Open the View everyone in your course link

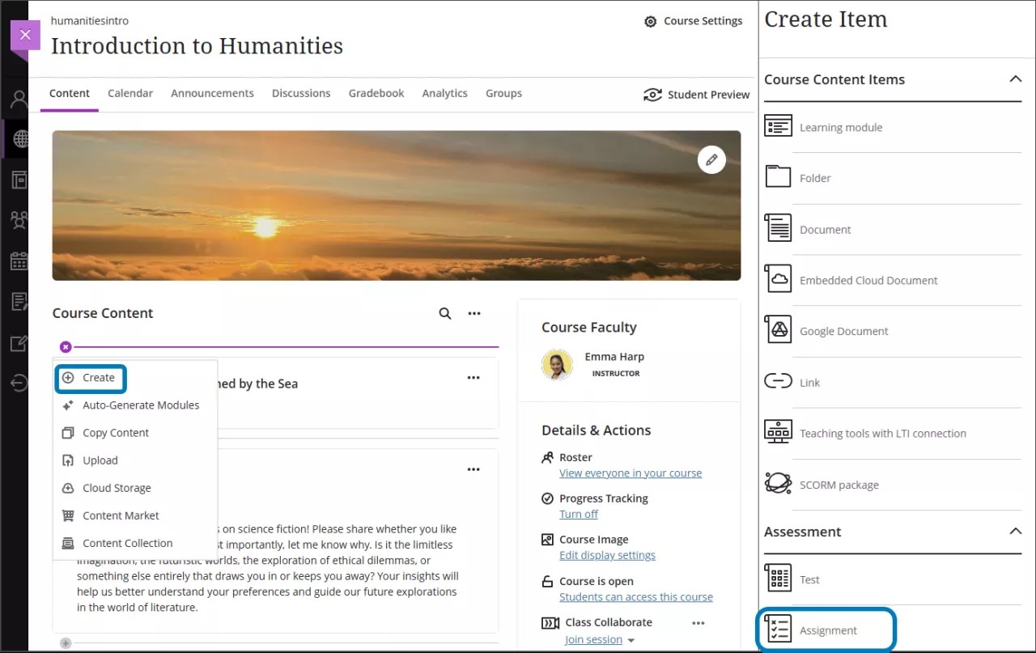630,473
